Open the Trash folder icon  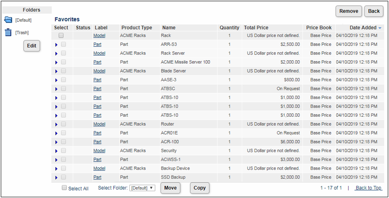coord(8,32)
